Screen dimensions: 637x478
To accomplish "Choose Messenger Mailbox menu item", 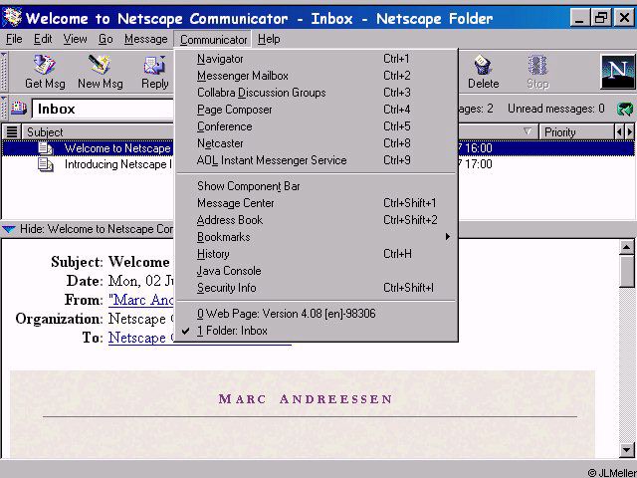I will [x=317, y=76].
